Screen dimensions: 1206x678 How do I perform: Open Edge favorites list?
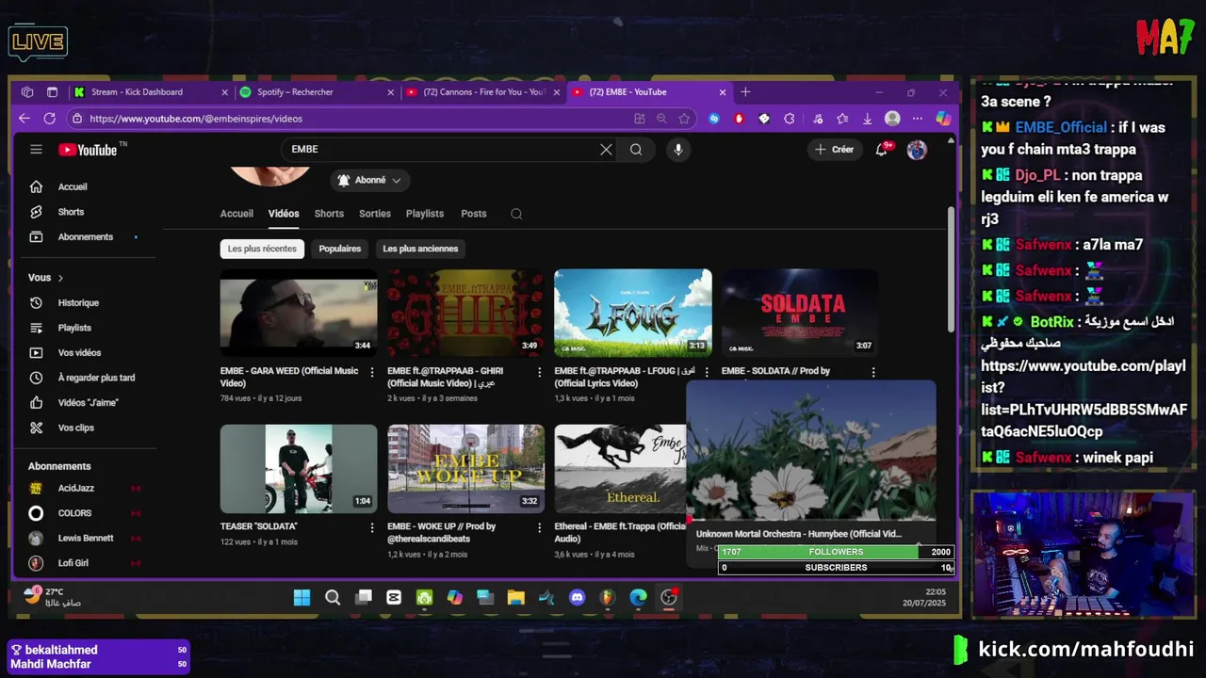[x=842, y=119]
